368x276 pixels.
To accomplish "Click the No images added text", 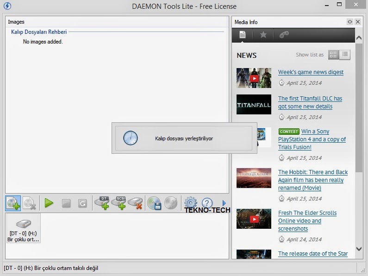I will [43, 42].
